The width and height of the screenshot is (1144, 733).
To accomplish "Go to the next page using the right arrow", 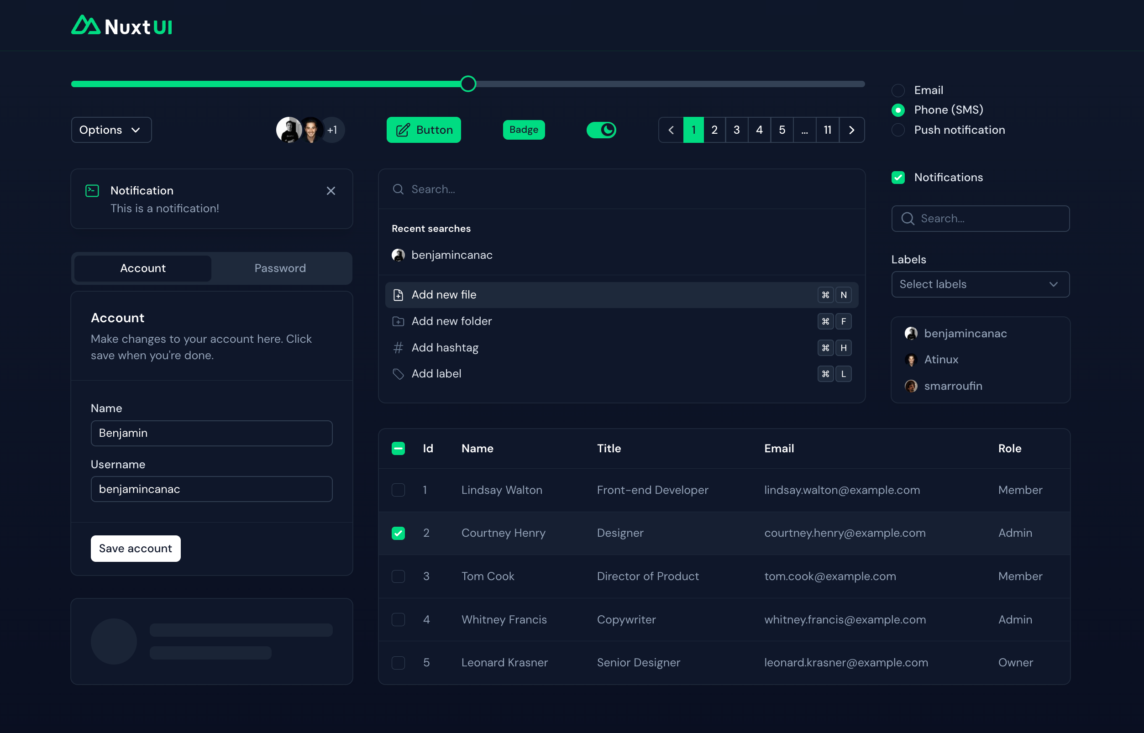I will pyautogui.click(x=852, y=130).
